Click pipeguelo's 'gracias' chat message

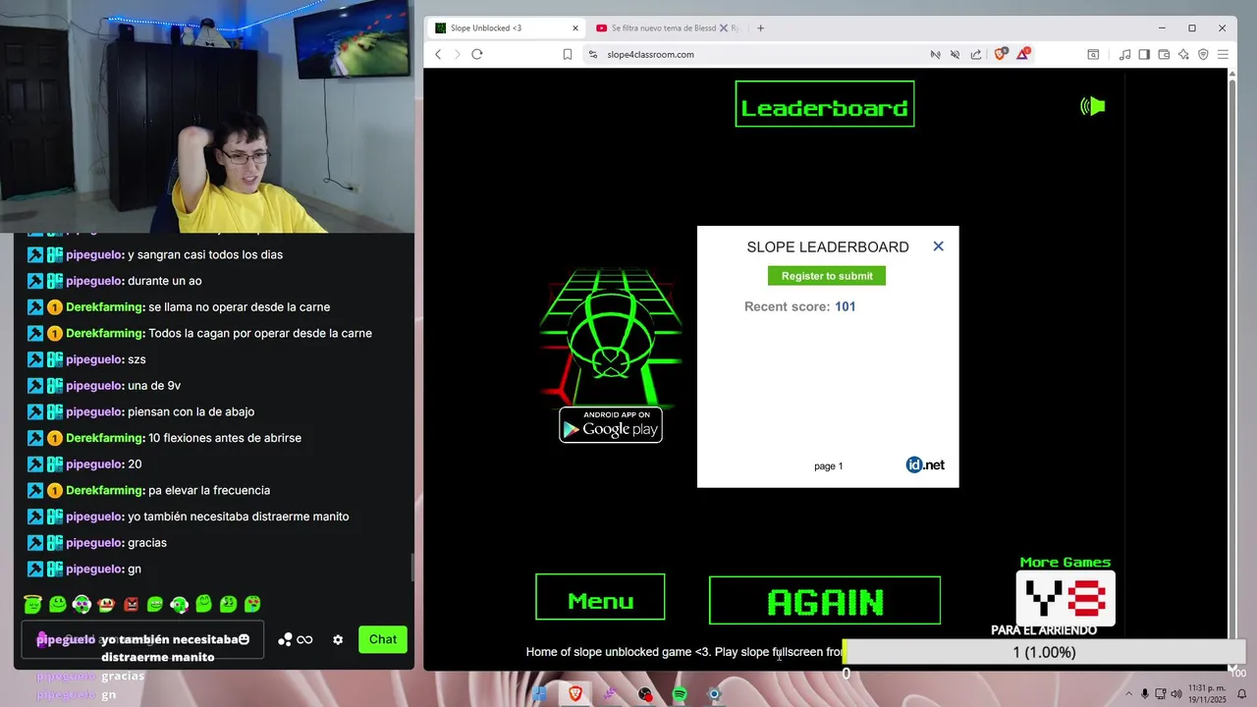(147, 543)
